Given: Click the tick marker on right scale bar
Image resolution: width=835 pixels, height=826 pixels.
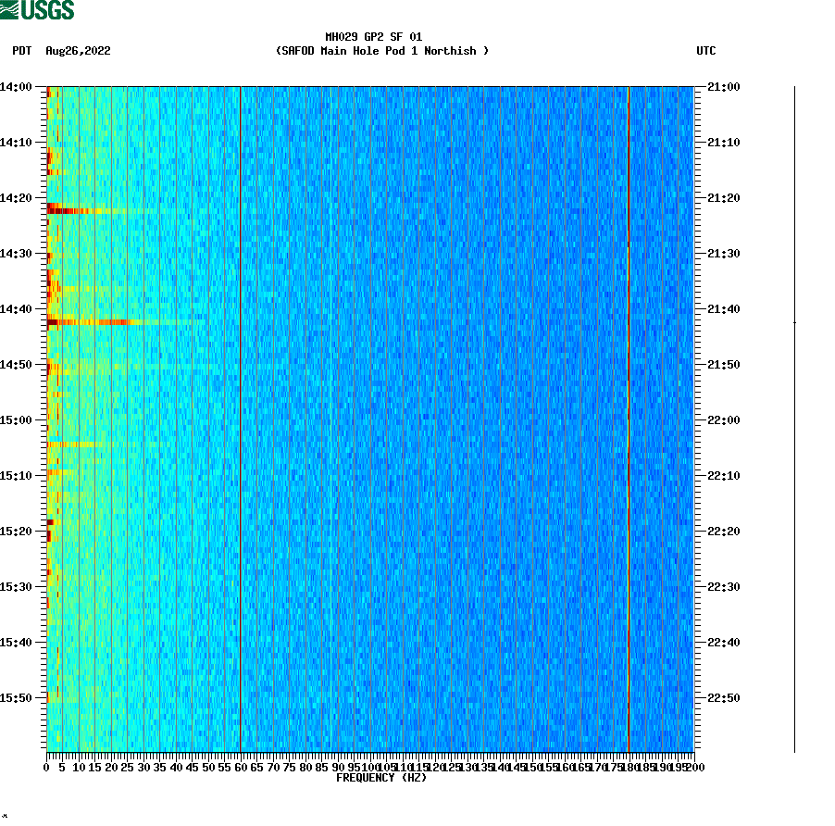Looking at the screenshot, I should (x=793, y=323).
